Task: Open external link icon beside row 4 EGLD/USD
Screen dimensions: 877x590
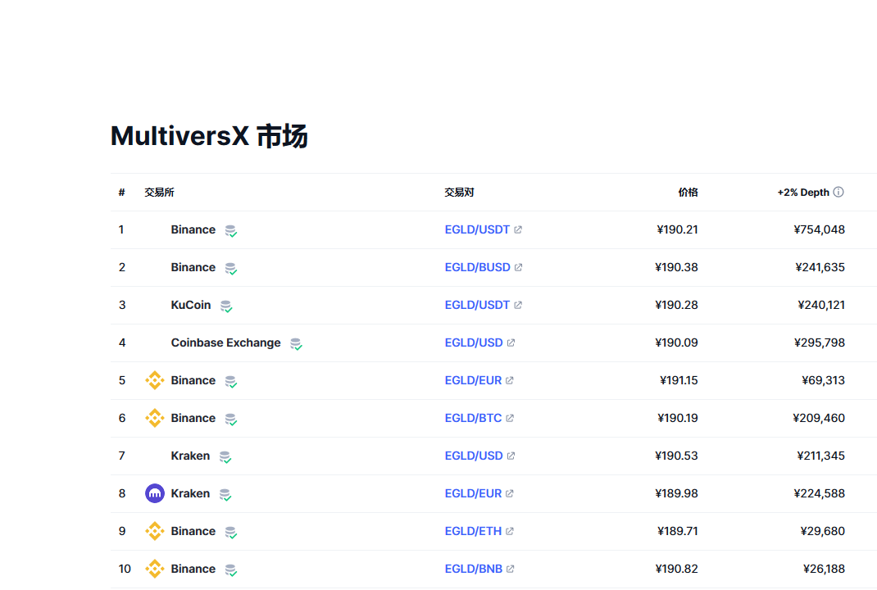Action: pos(511,343)
